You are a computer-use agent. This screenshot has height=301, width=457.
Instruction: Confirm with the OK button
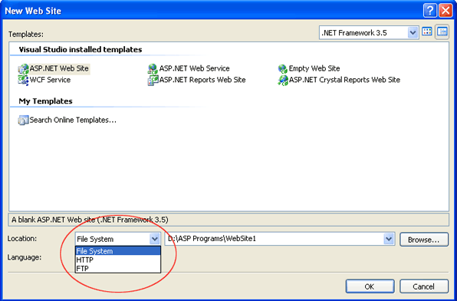[370, 286]
